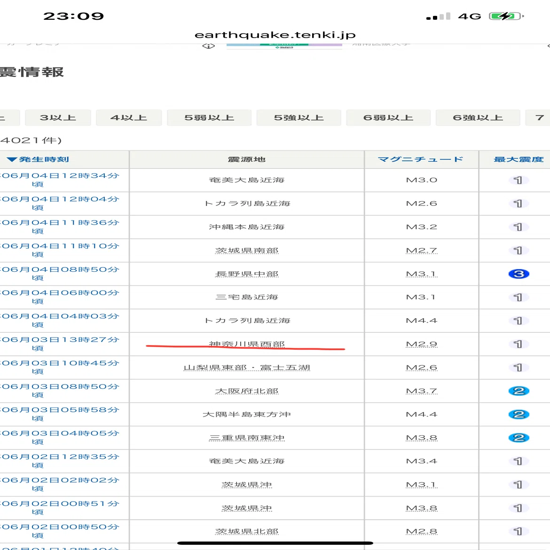Click intensity 2 icon for 大隅半島東方沖
The width and height of the screenshot is (550, 550).
tap(519, 414)
